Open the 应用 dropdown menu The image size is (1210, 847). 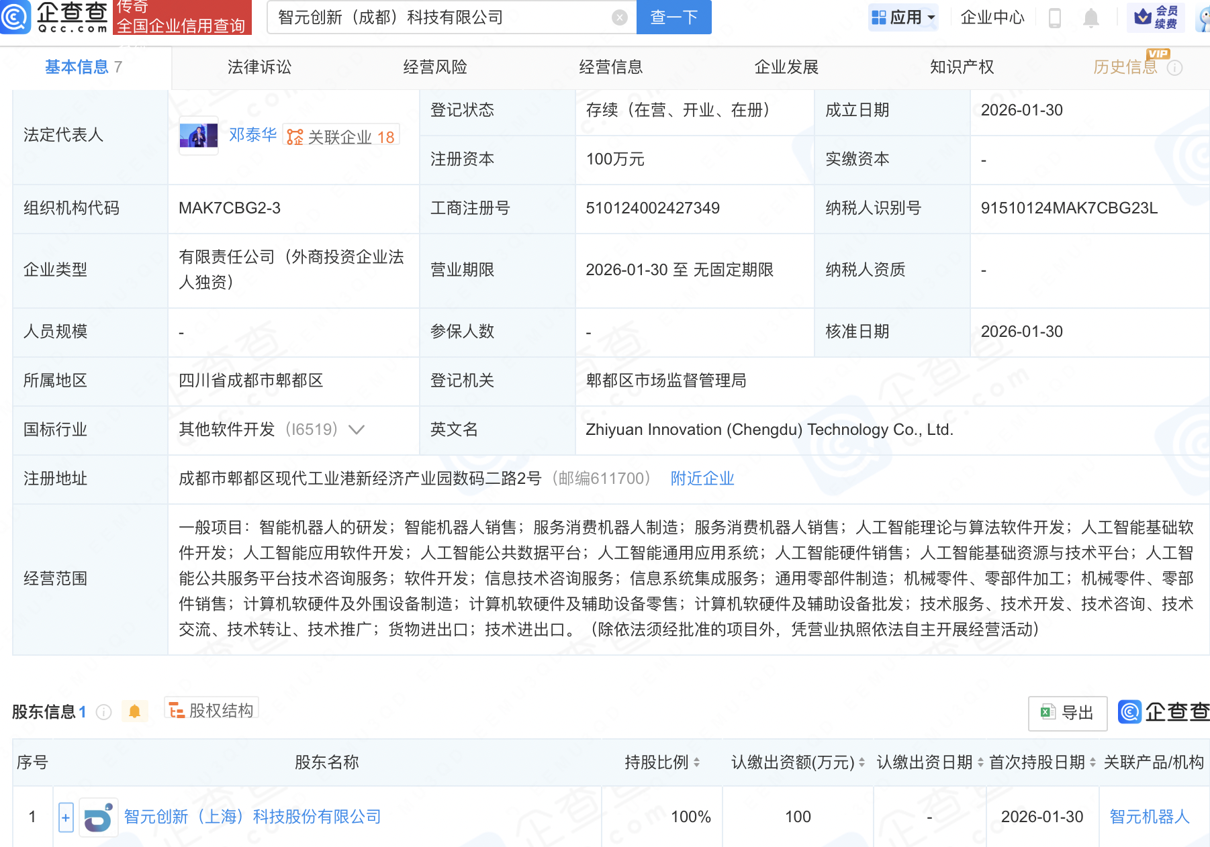click(x=903, y=17)
